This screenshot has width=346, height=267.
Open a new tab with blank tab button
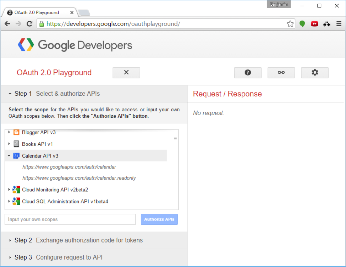tap(84, 12)
